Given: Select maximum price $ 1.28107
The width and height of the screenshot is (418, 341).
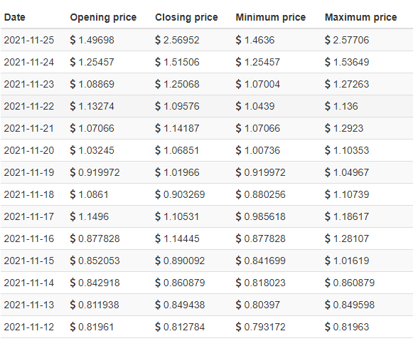Looking at the screenshot, I should click(x=347, y=238).
